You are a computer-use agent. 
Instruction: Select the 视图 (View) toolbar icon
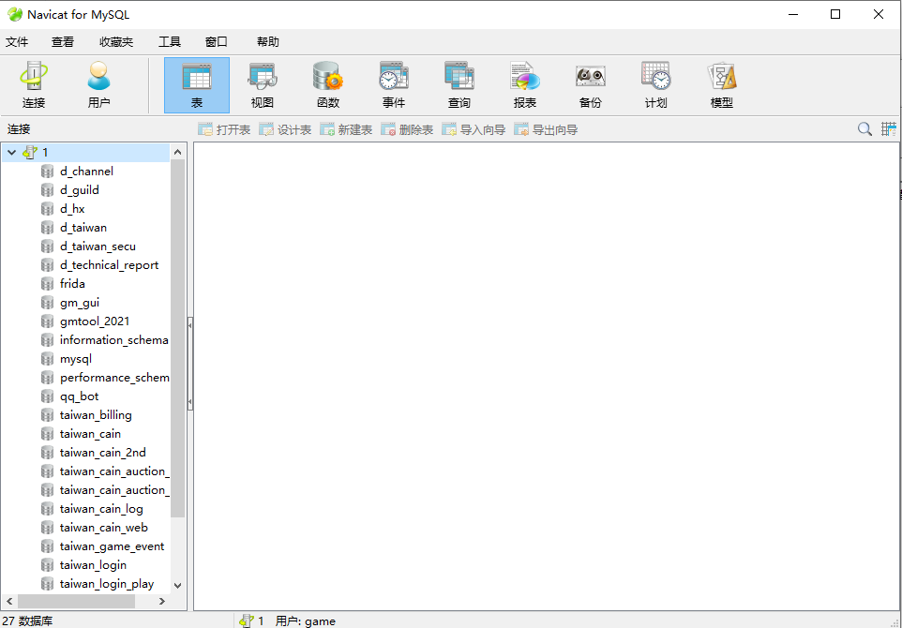pyautogui.click(x=262, y=85)
